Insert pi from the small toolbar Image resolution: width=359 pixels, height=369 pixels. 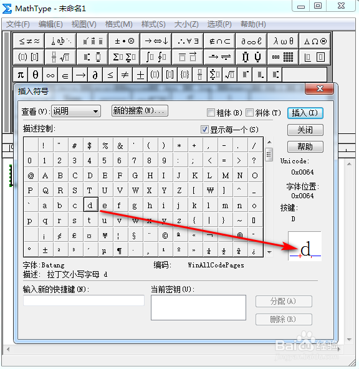21,75
